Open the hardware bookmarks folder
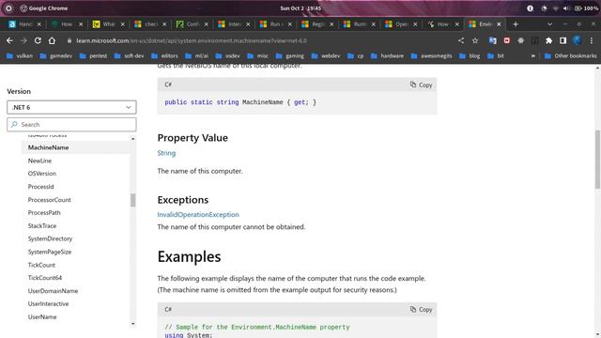Viewport: 601px width, 338px height. (387, 56)
